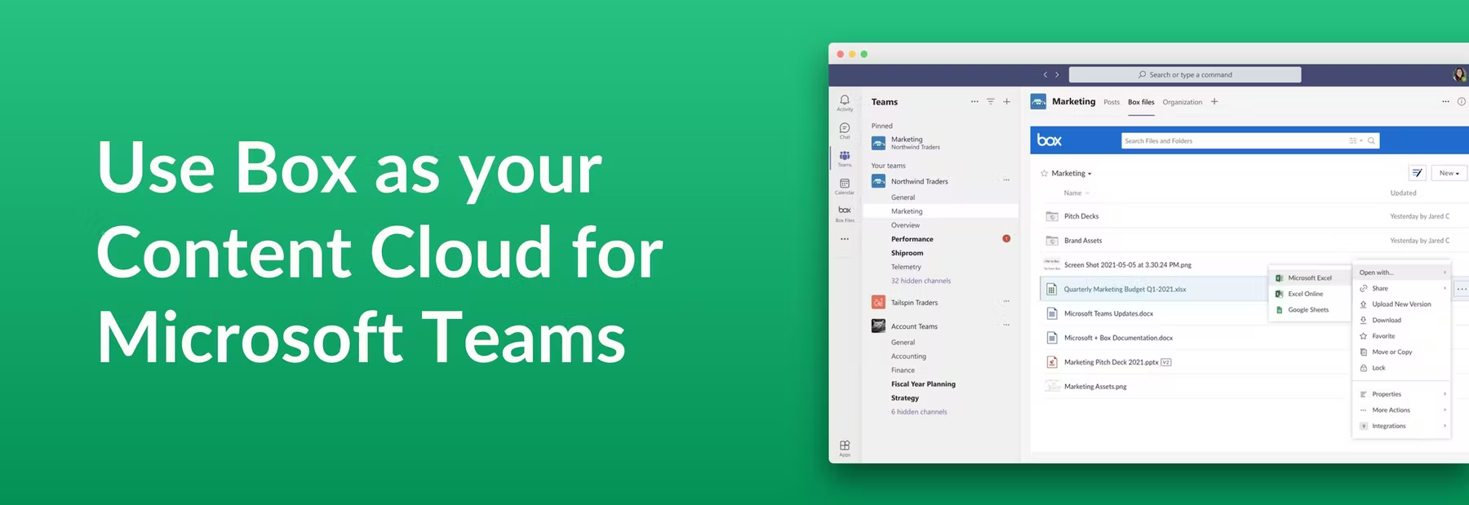This screenshot has width=1469, height=505.
Task: Open Teams panel more options ellipsis
Action: (974, 102)
